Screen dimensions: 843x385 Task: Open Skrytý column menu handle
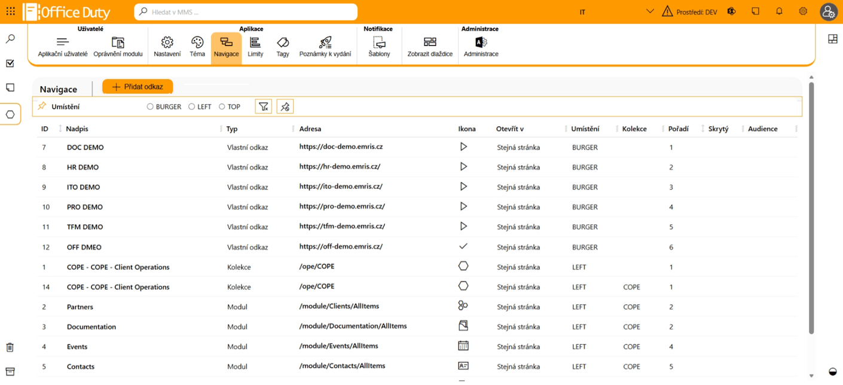click(x=743, y=129)
